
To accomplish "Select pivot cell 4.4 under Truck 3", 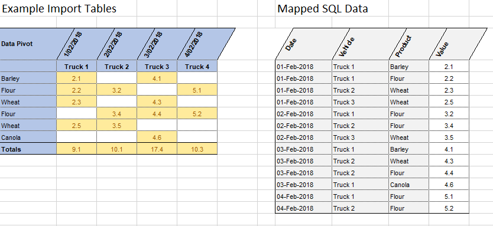I will click(x=157, y=114).
